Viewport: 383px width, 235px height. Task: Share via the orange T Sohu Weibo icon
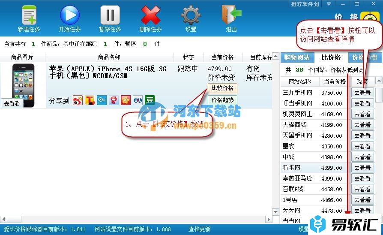click(x=90, y=100)
